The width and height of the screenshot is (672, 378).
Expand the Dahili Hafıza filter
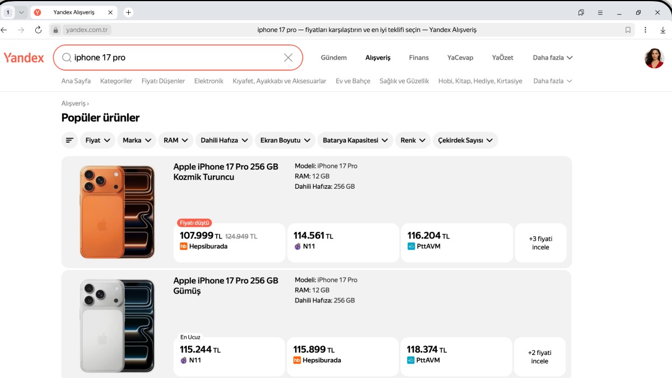[224, 141]
